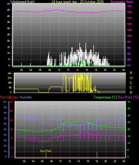This screenshot has width=139, height=165.
Task: Click the 'Dew Point (°C)' legend label
Action: [128, 97]
